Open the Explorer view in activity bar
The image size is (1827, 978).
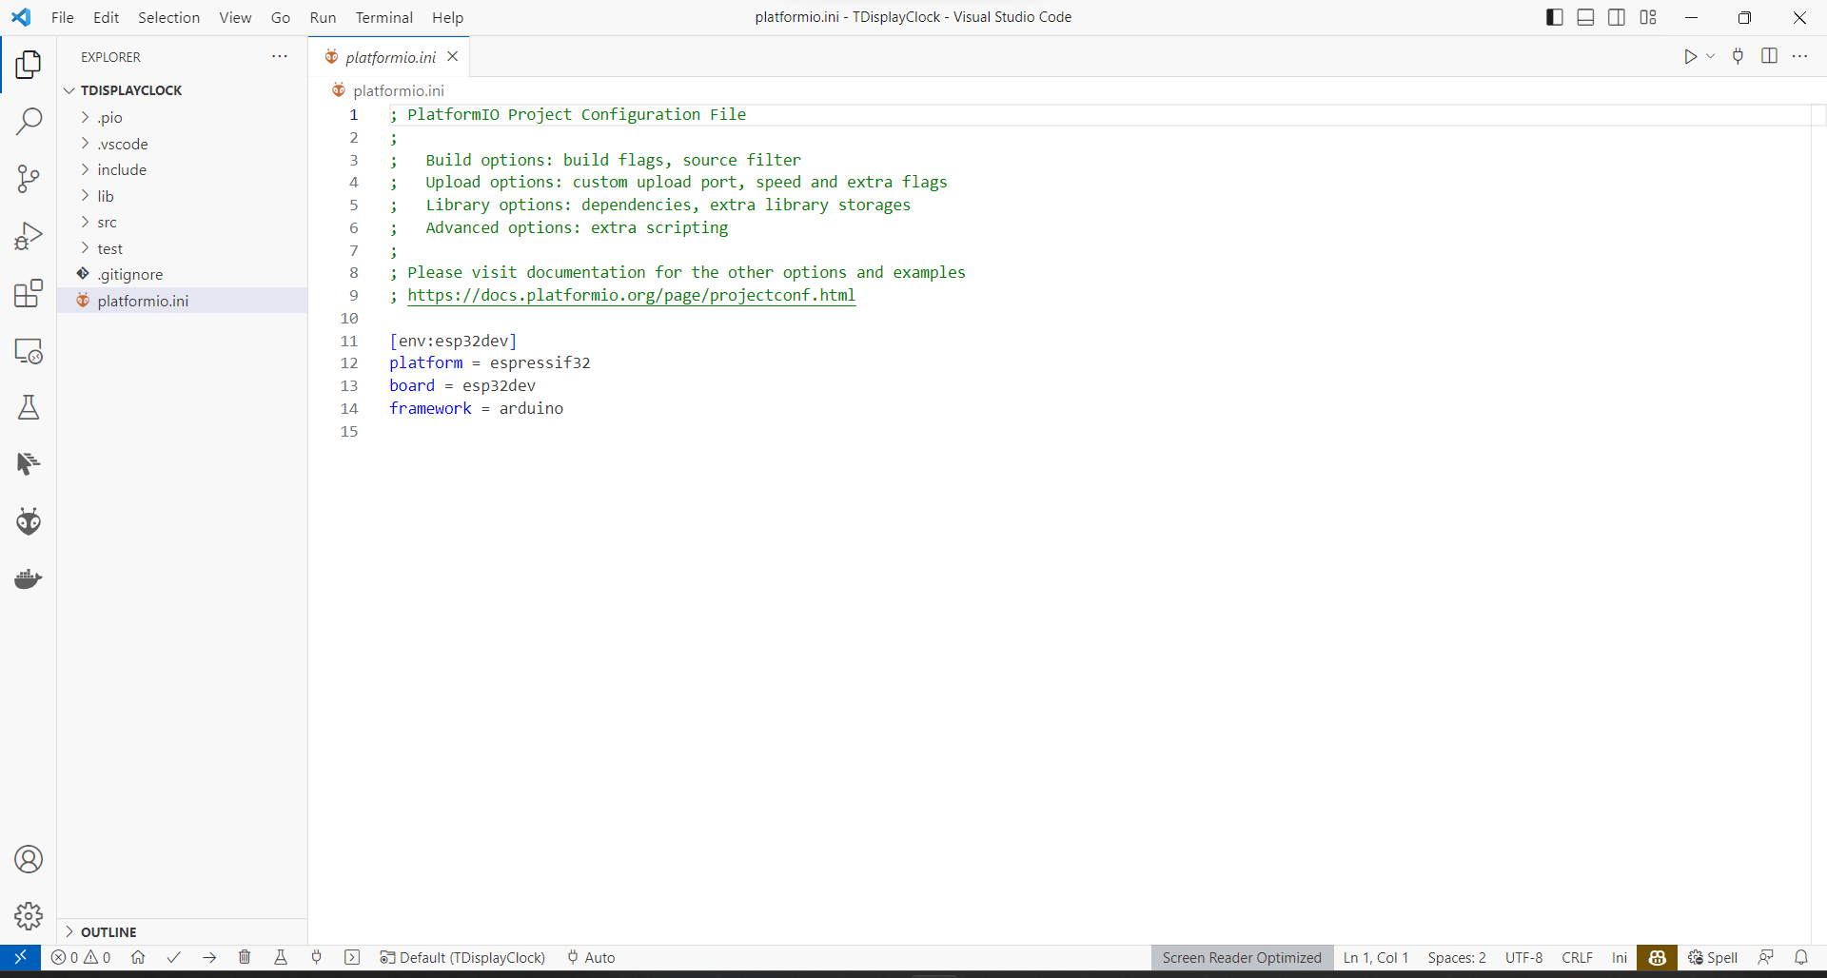pyautogui.click(x=29, y=65)
